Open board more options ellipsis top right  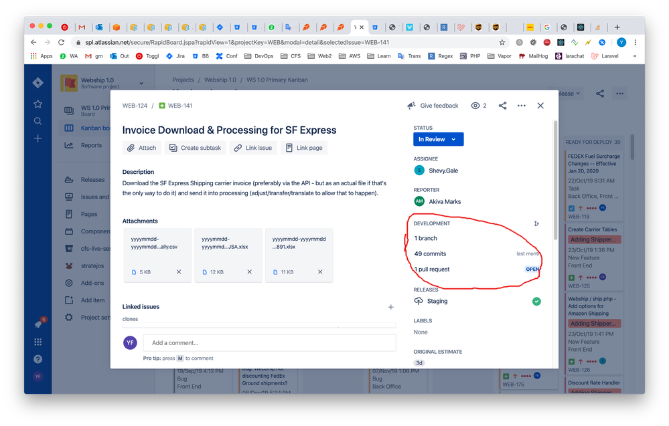coord(620,94)
